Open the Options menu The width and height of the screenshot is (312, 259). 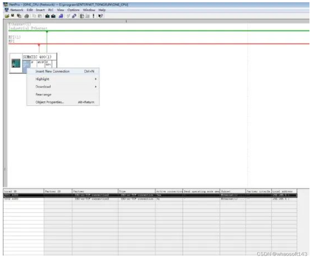pyautogui.click(x=74, y=10)
